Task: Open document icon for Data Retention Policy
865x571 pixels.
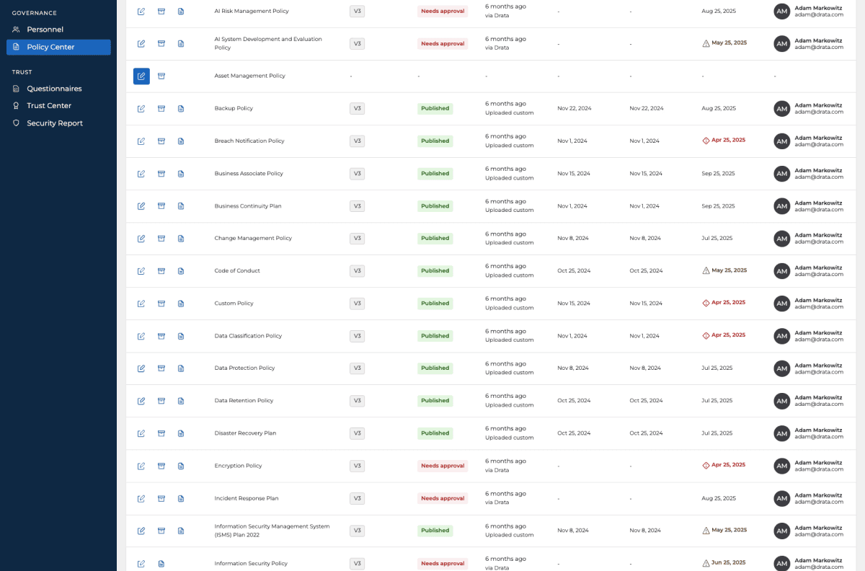Action: [181, 401]
